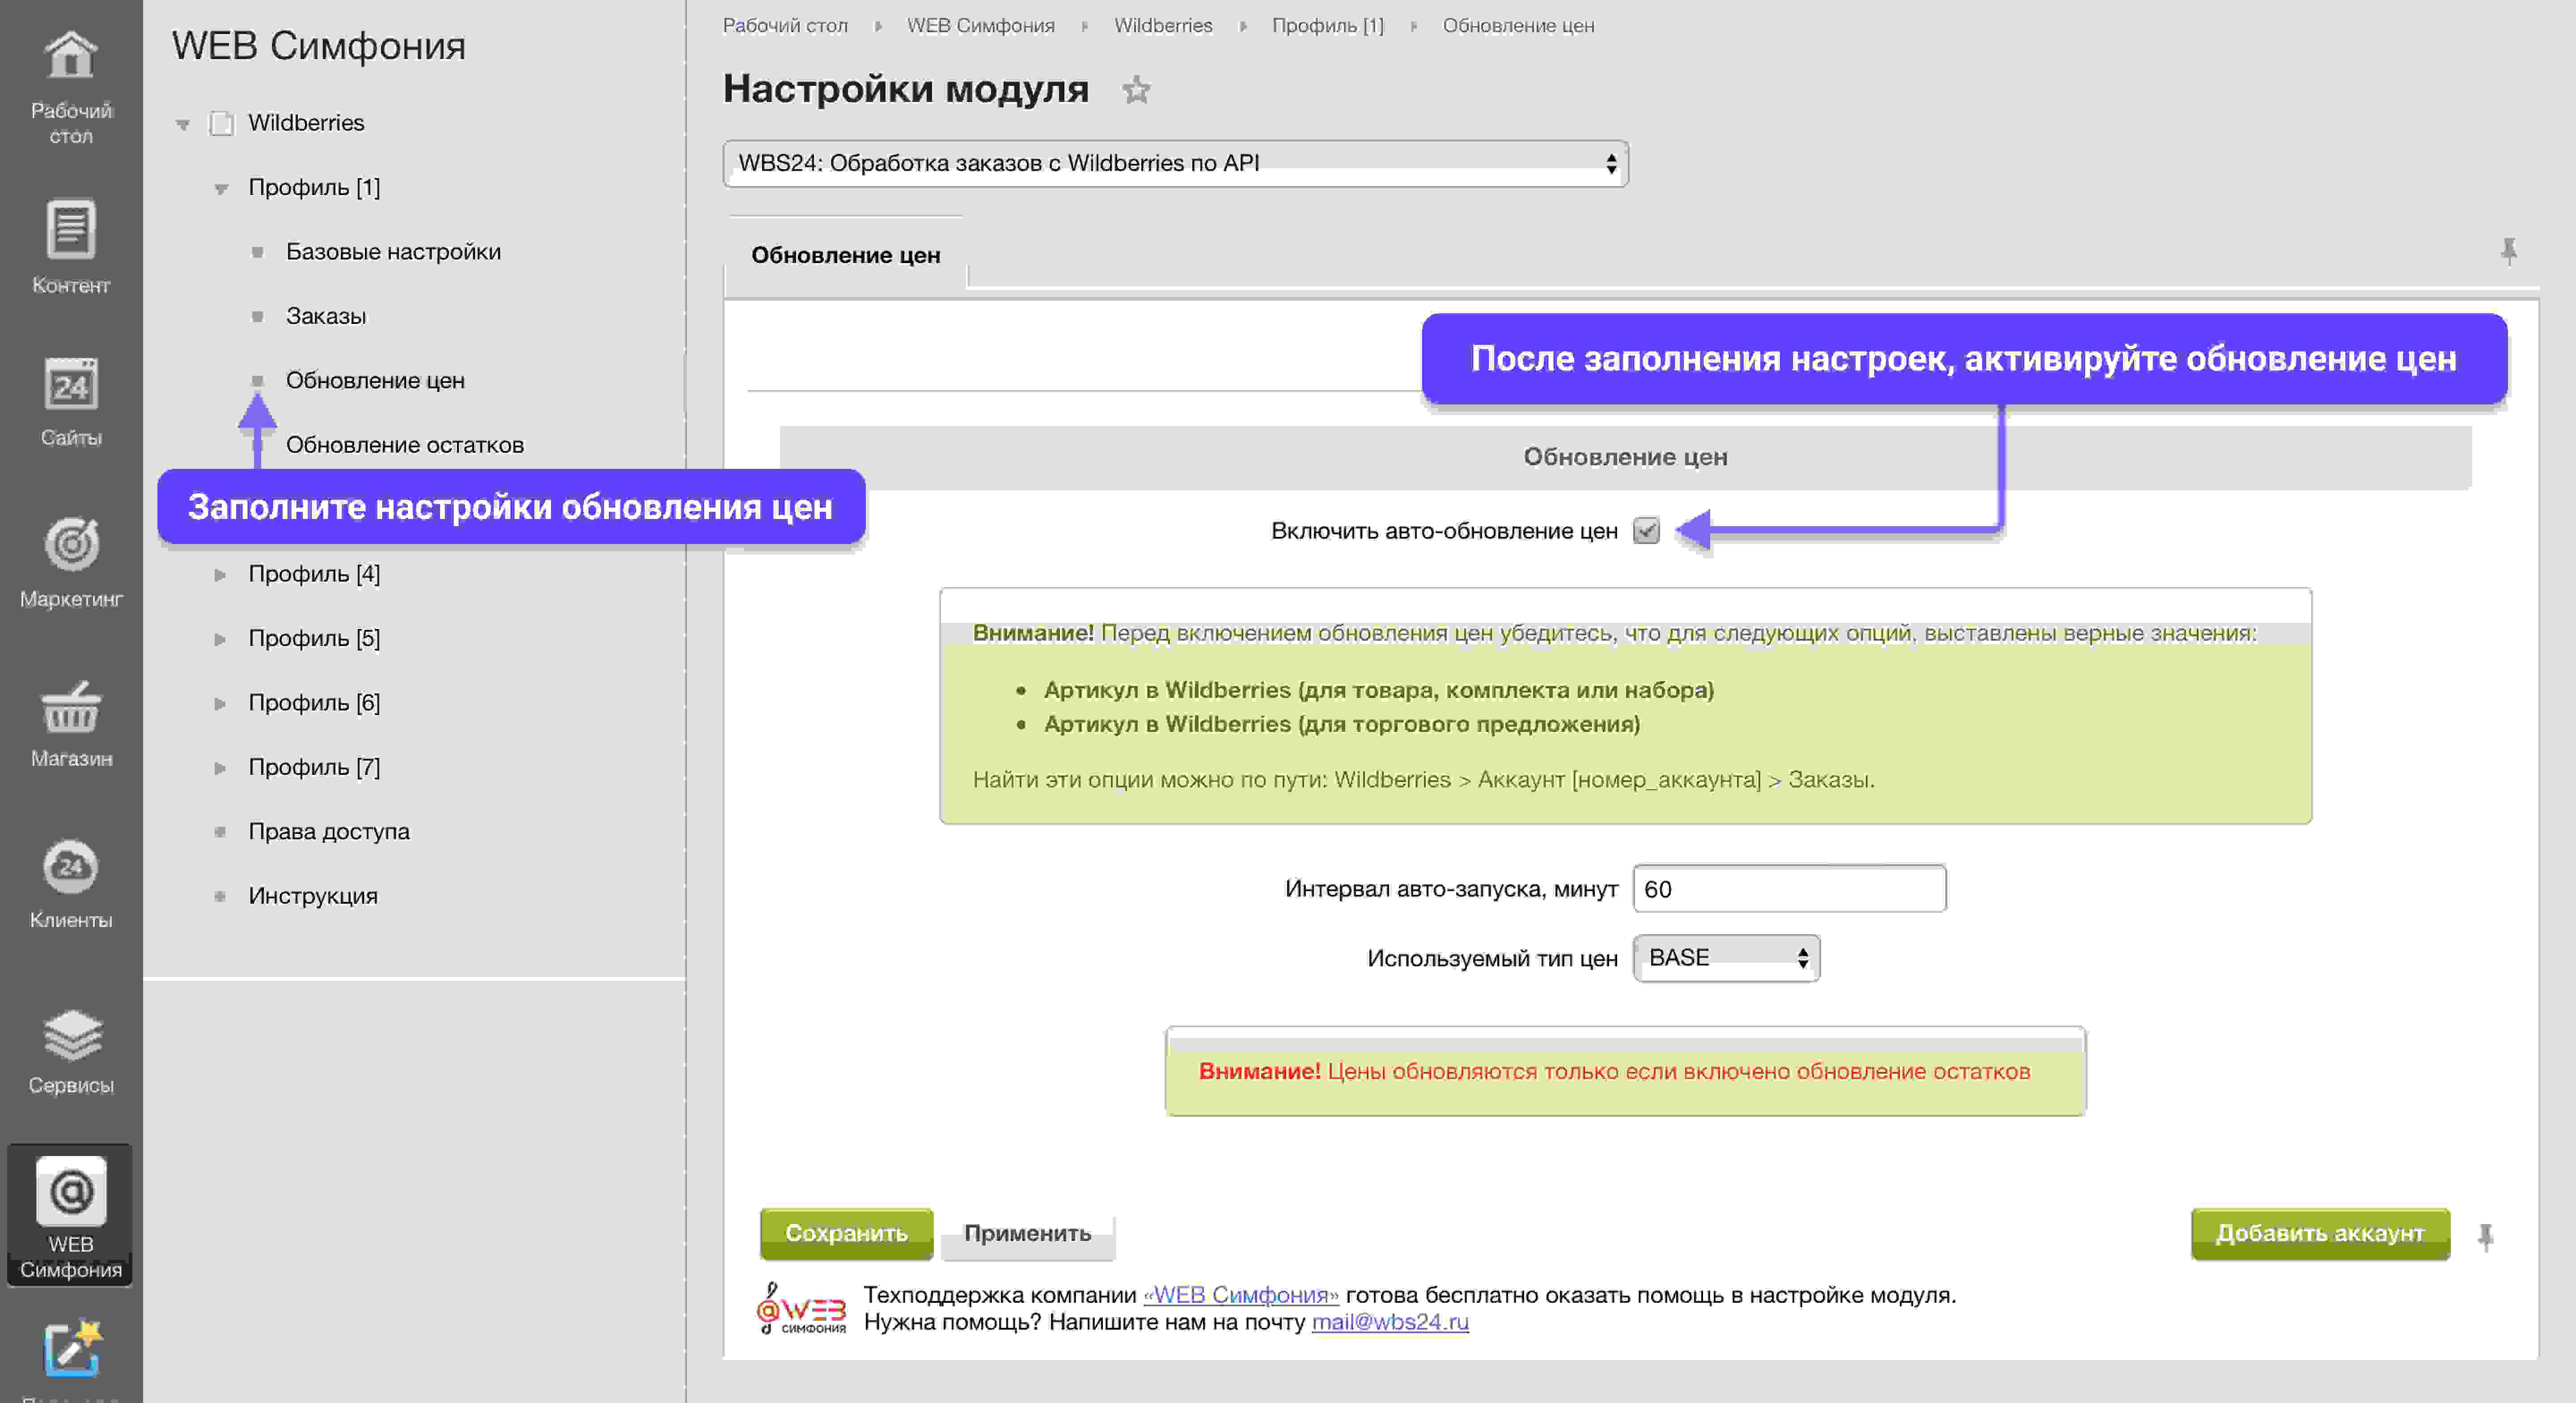Viewport: 2576px width, 1403px height.
Task: Click the Интервал авто-запуска input field
Action: tap(1789, 889)
